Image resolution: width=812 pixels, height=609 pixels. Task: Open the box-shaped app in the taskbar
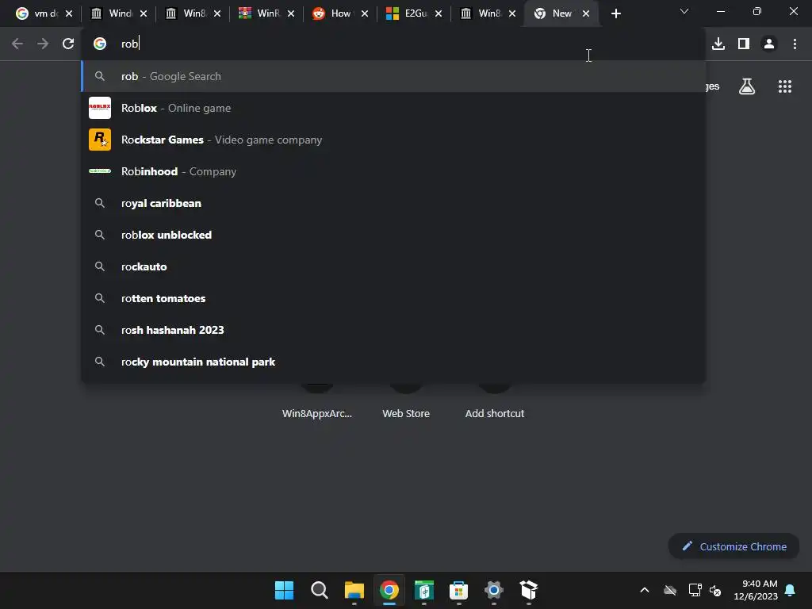pyautogui.click(x=529, y=590)
